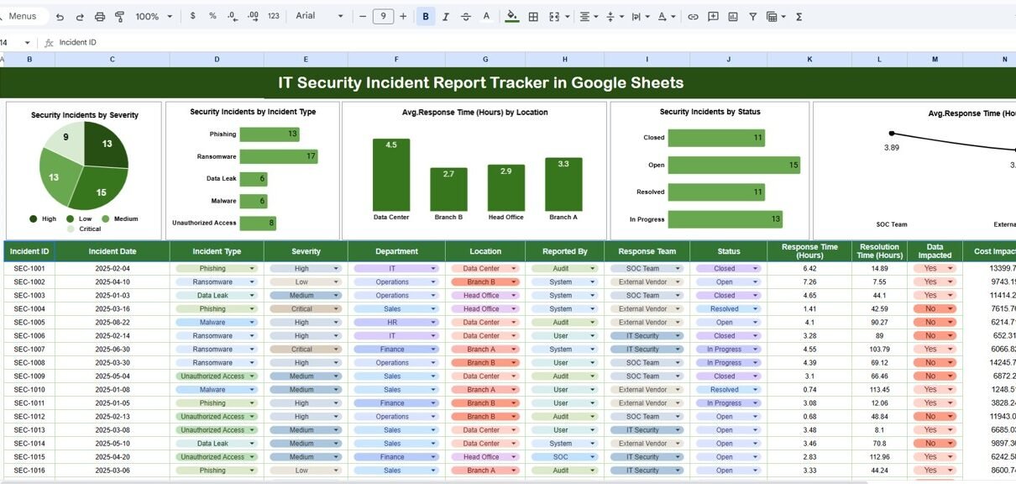Screen dimensions: 1016x484
Task: Click the Format as currency button
Action: coord(193,17)
